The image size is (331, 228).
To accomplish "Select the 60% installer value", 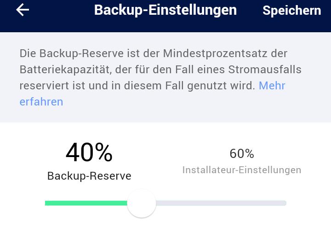I will [242, 153].
